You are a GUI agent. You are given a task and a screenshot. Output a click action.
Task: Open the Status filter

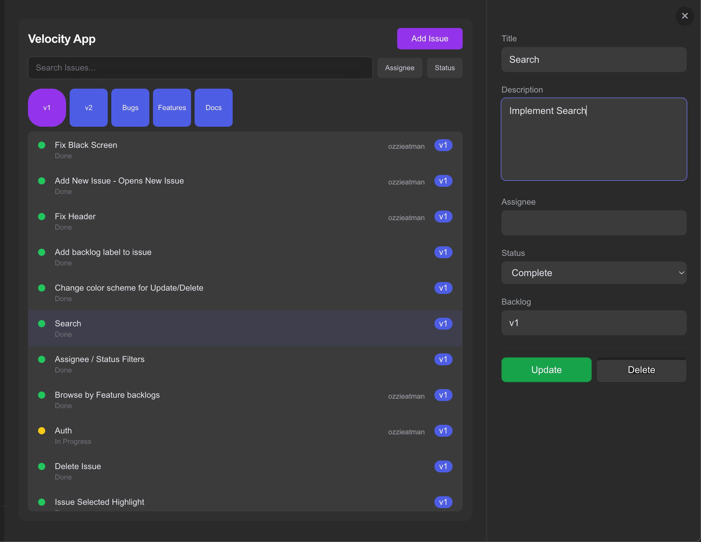point(444,68)
